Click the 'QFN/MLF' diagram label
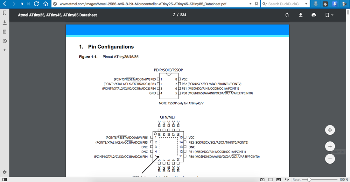 coord(168,117)
